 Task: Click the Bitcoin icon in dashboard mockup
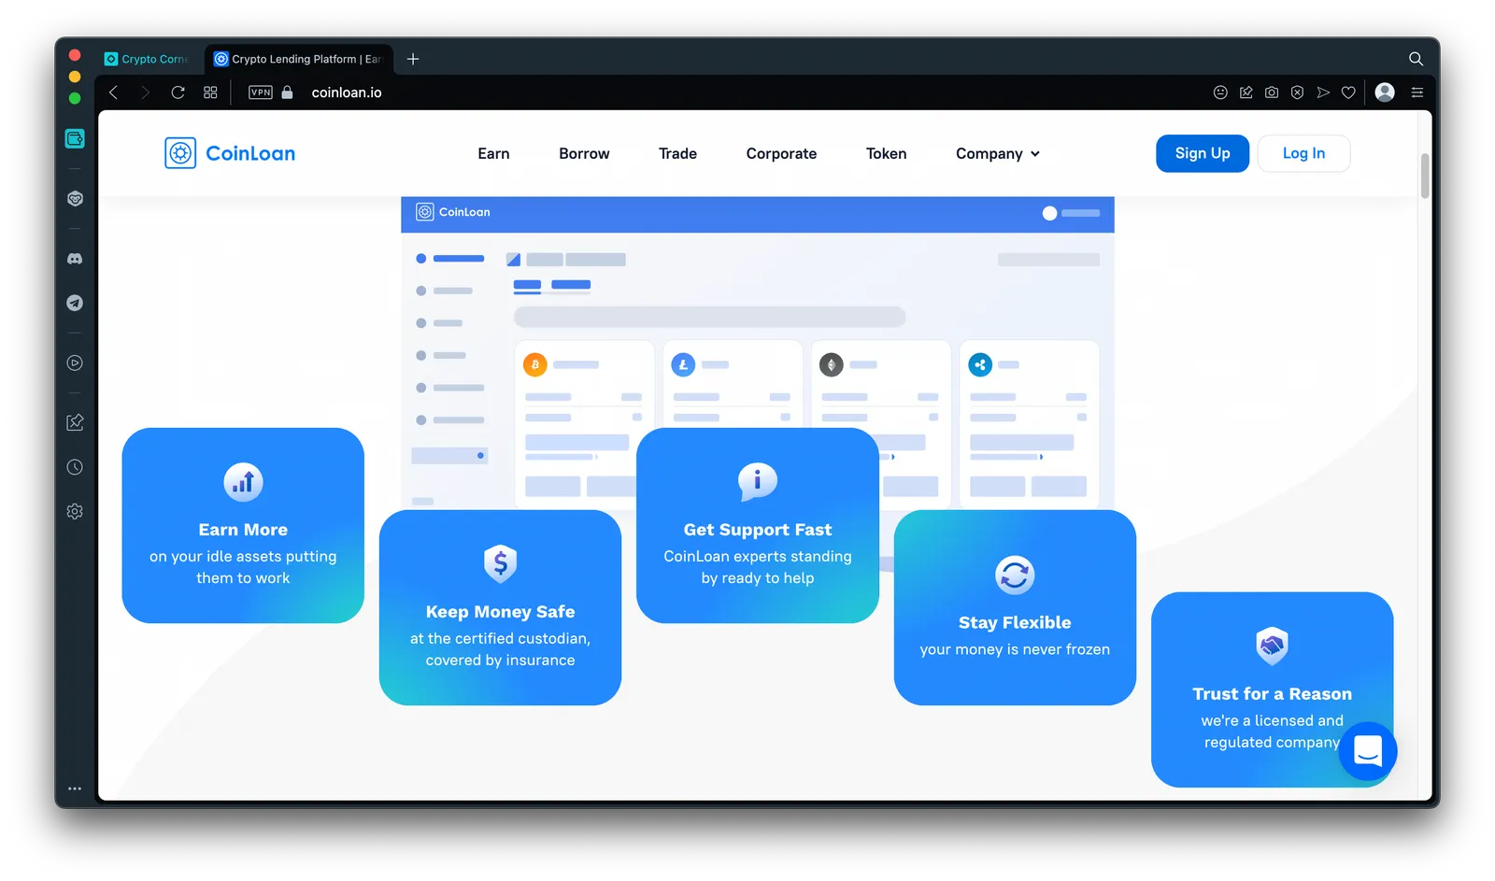coord(535,364)
